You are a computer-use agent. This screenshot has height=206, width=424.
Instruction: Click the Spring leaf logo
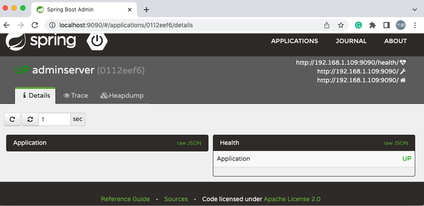16,42
